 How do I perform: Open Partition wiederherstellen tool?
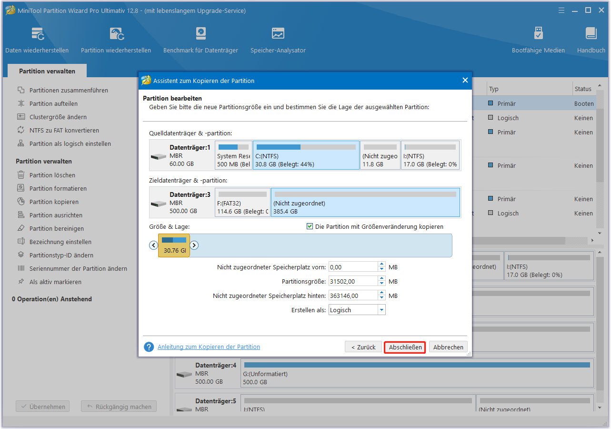point(116,40)
